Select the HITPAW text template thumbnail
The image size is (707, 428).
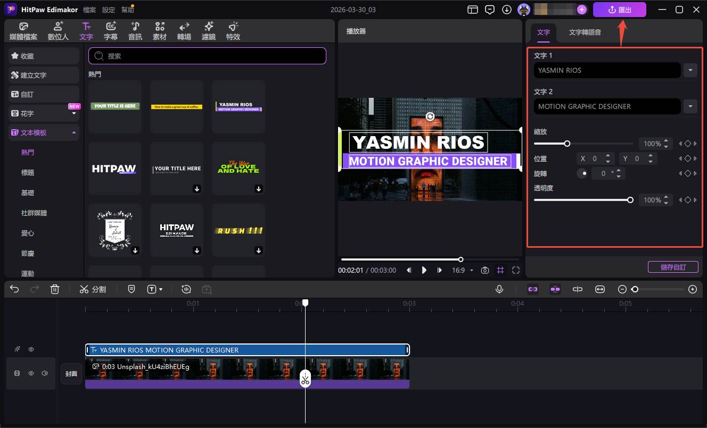[x=115, y=169]
